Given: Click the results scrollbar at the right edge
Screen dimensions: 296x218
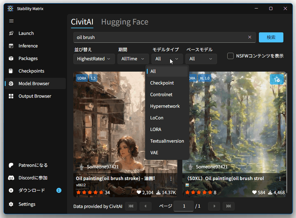Looking at the screenshot, I should [287, 134].
